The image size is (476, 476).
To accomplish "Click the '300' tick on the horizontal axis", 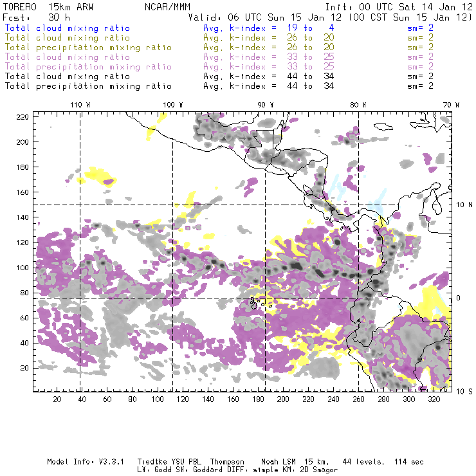I will pos(408,399).
